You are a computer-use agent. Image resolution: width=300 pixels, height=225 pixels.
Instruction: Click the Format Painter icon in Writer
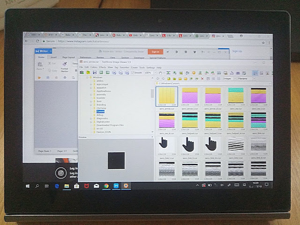tap(64, 66)
